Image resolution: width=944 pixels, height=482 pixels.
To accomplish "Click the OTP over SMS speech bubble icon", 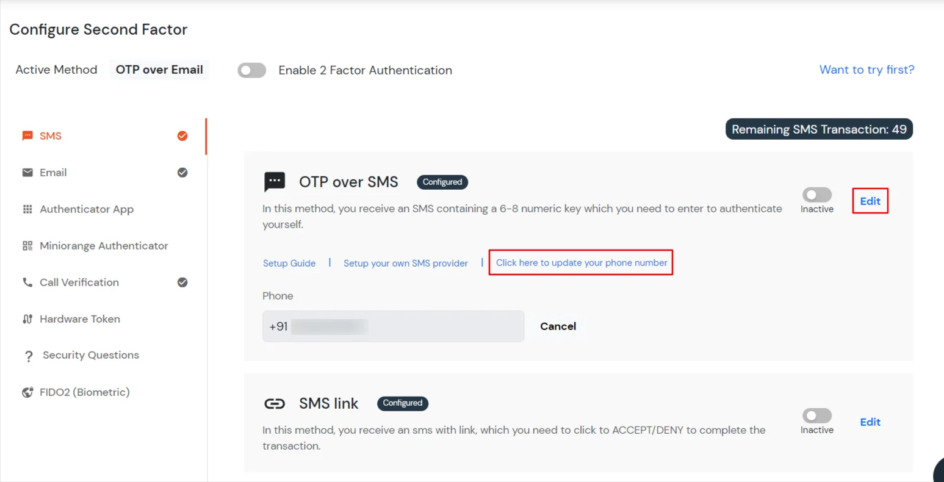I will tap(275, 181).
